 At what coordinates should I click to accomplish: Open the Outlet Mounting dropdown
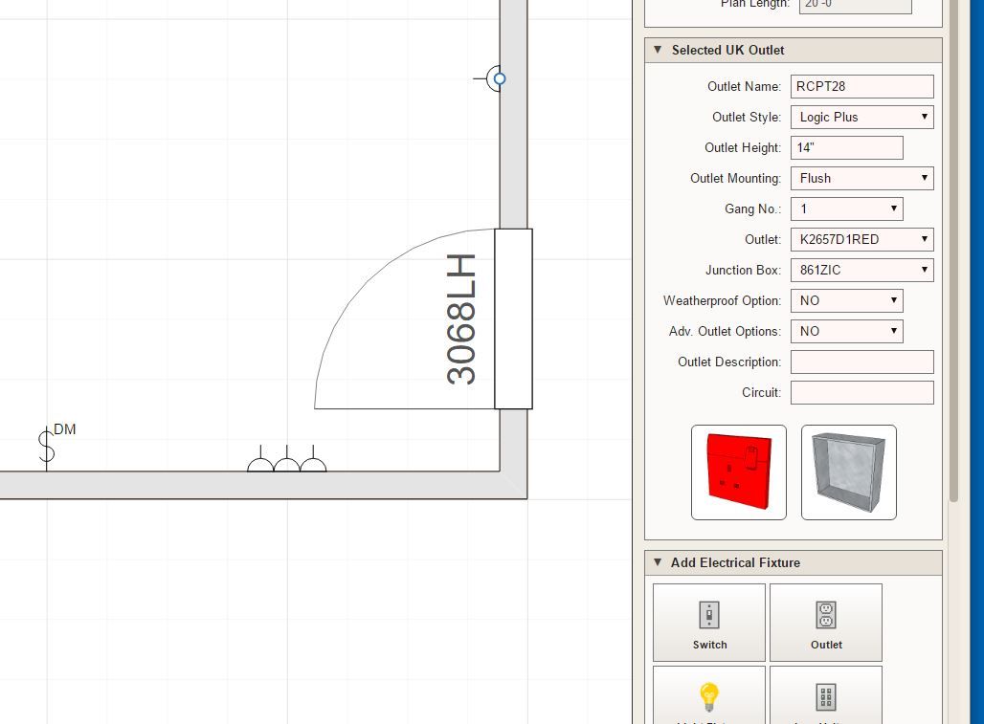pyautogui.click(x=862, y=179)
